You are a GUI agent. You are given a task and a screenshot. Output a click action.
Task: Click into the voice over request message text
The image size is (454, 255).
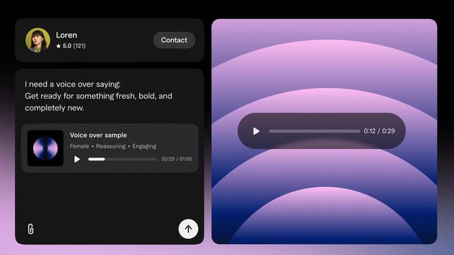click(x=98, y=96)
